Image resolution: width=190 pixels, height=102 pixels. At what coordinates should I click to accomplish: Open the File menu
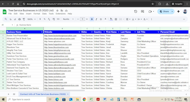pos(10,14)
